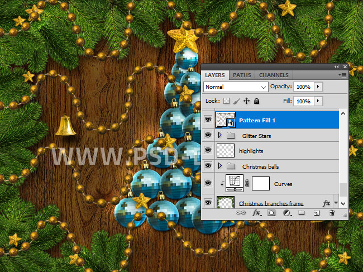Close the Layers panel
363x272 pixels.
tap(345, 66)
